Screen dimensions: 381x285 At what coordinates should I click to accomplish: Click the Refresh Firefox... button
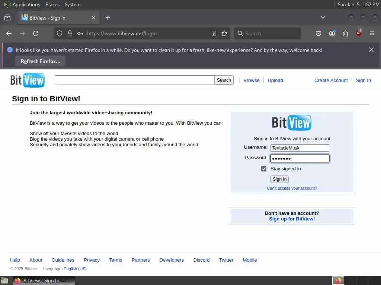(x=41, y=61)
